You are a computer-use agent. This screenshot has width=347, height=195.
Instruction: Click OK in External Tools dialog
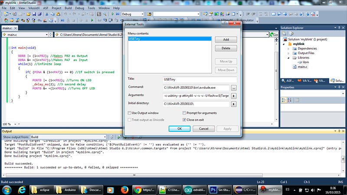(x=180, y=129)
